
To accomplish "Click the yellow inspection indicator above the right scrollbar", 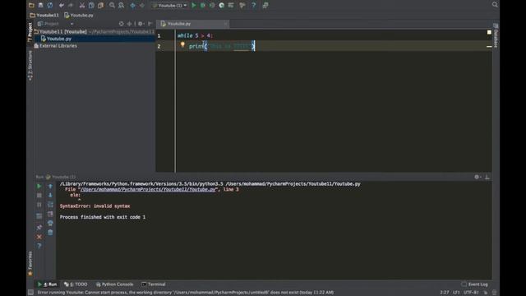I will [489, 32].
